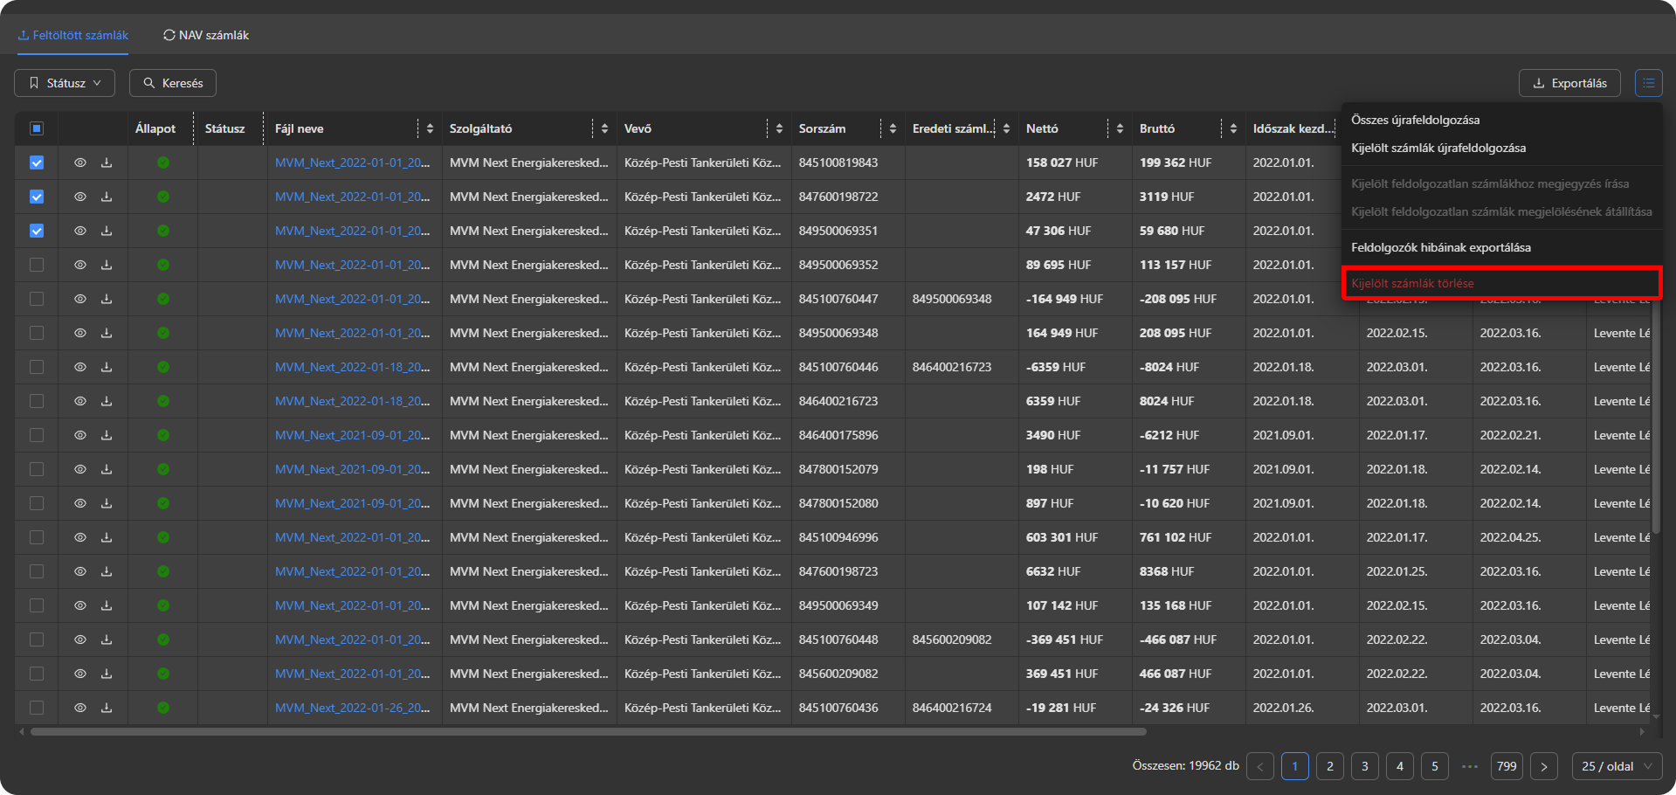Go to page 799
This screenshot has width=1676, height=795.
pyautogui.click(x=1506, y=766)
